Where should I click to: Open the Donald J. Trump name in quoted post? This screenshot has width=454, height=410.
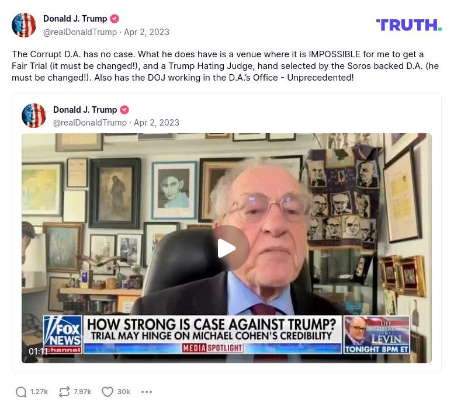85,110
